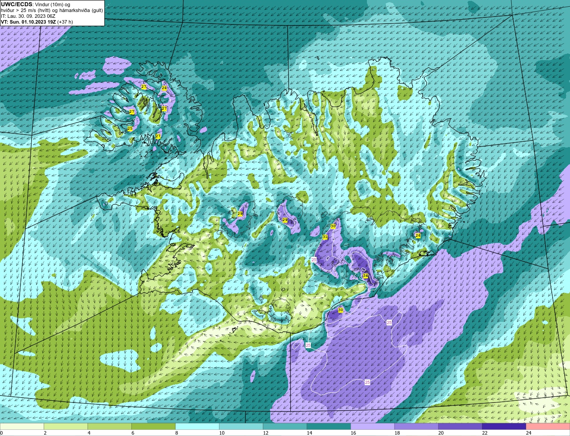The height and width of the screenshot is (436, 570).
Task: Pick the pink legend swatch above 24
Action: (x=548, y=426)
